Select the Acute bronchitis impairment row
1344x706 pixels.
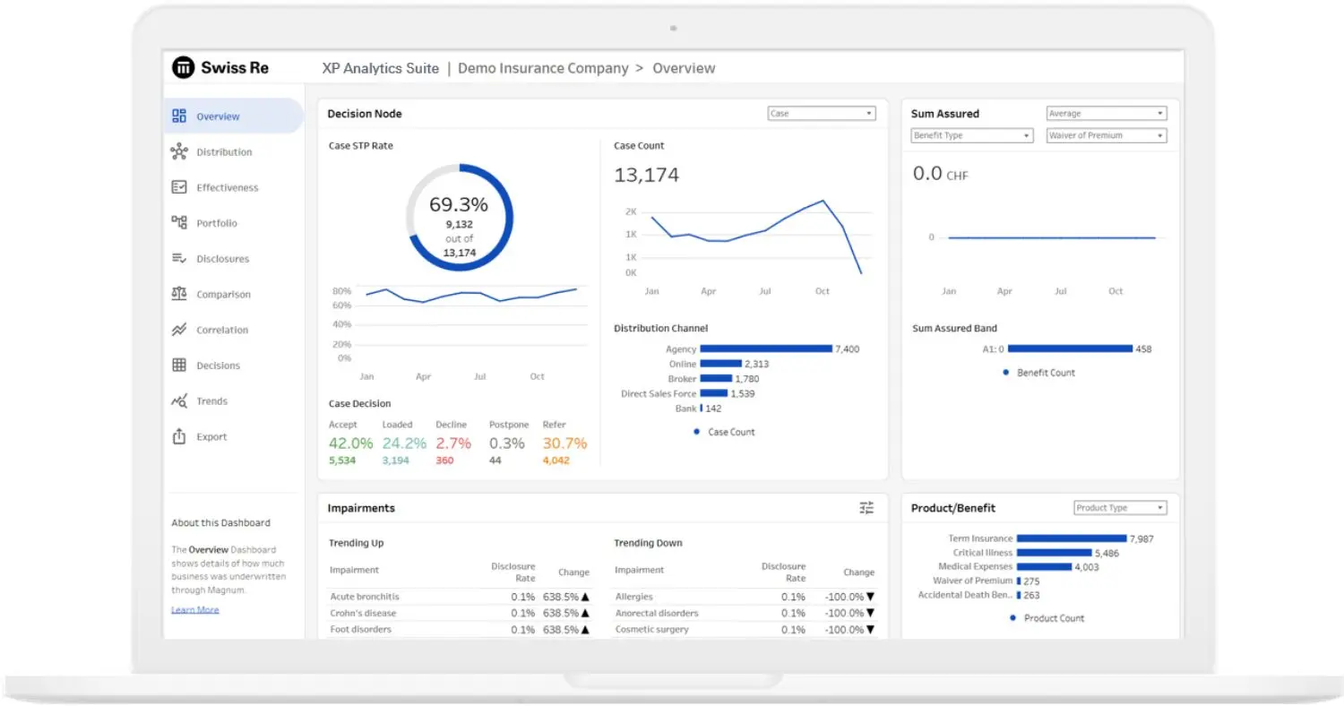click(x=461, y=597)
